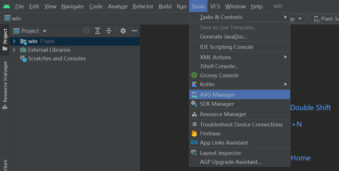
Task: Expand External Libraries tree node
Action: [x=14, y=50]
